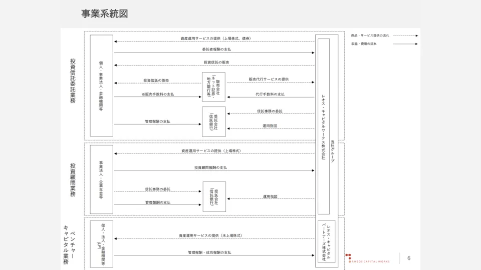Click the 代行手数料の支払 label
This screenshot has width=481, height=270.
coord(270,94)
